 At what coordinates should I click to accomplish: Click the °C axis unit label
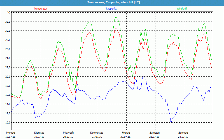click(x=9, y=13)
